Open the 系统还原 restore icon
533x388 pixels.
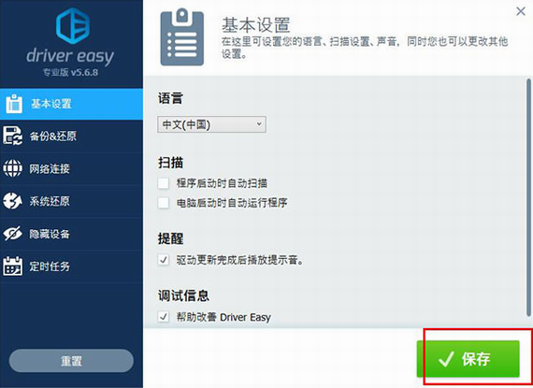(12, 201)
